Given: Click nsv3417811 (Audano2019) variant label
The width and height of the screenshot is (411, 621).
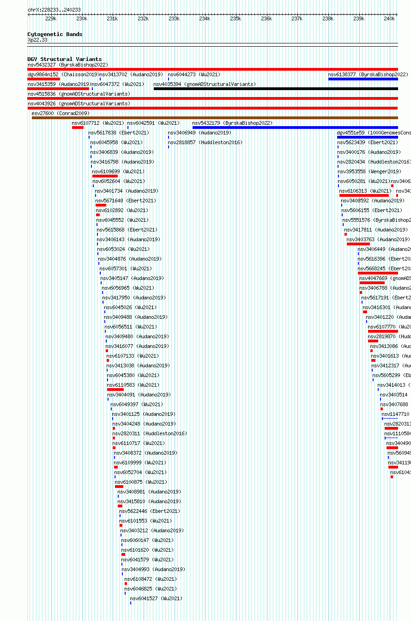Looking at the screenshot, I should coord(376,230).
